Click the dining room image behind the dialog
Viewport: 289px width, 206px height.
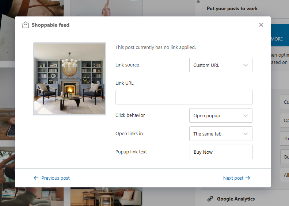coord(106,197)
